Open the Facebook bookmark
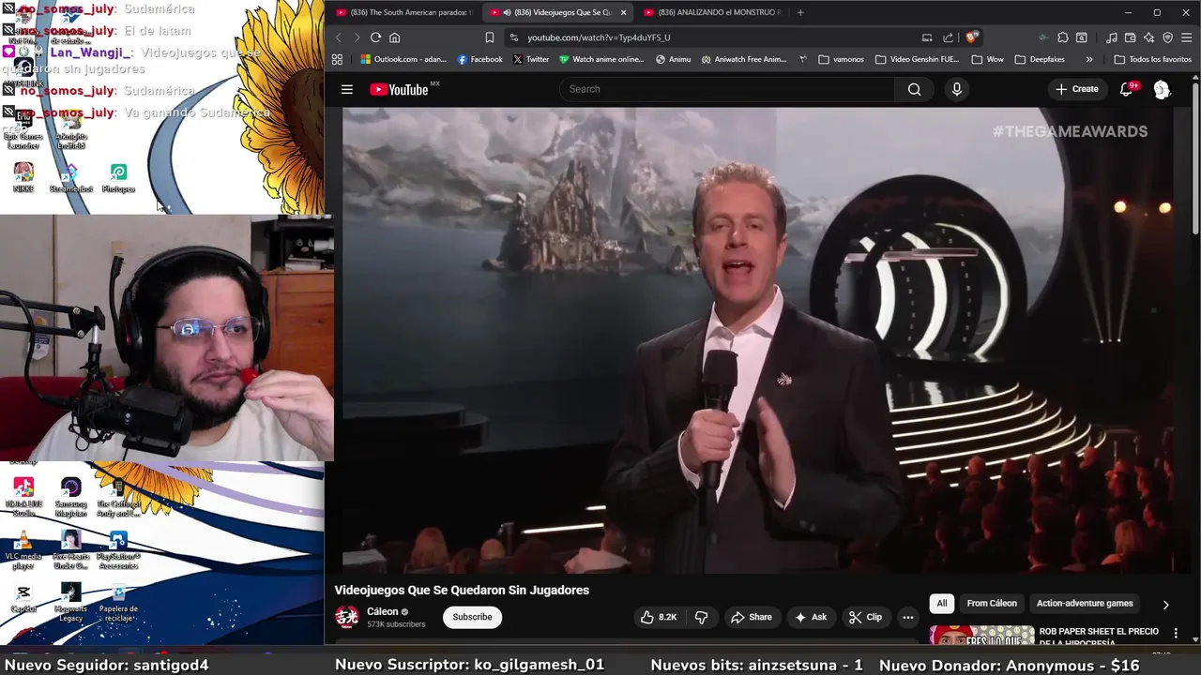1201x675 pixels. coord(479,59)
